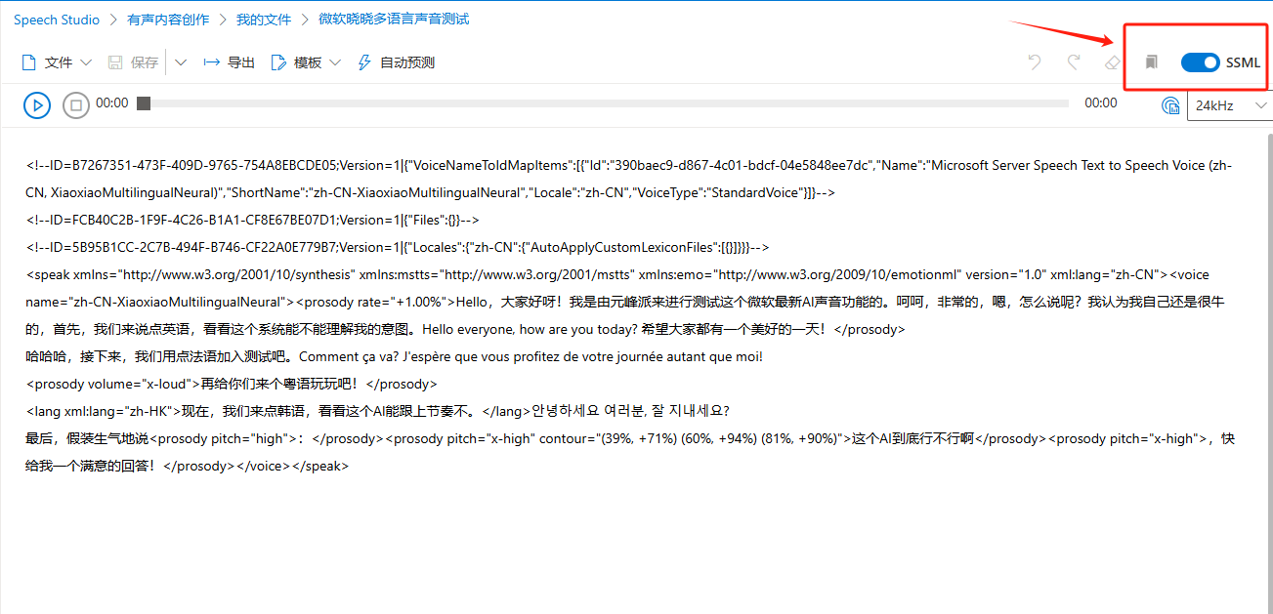
Task: Click the document icon beside 文件
Action: (x=29, y=62)
